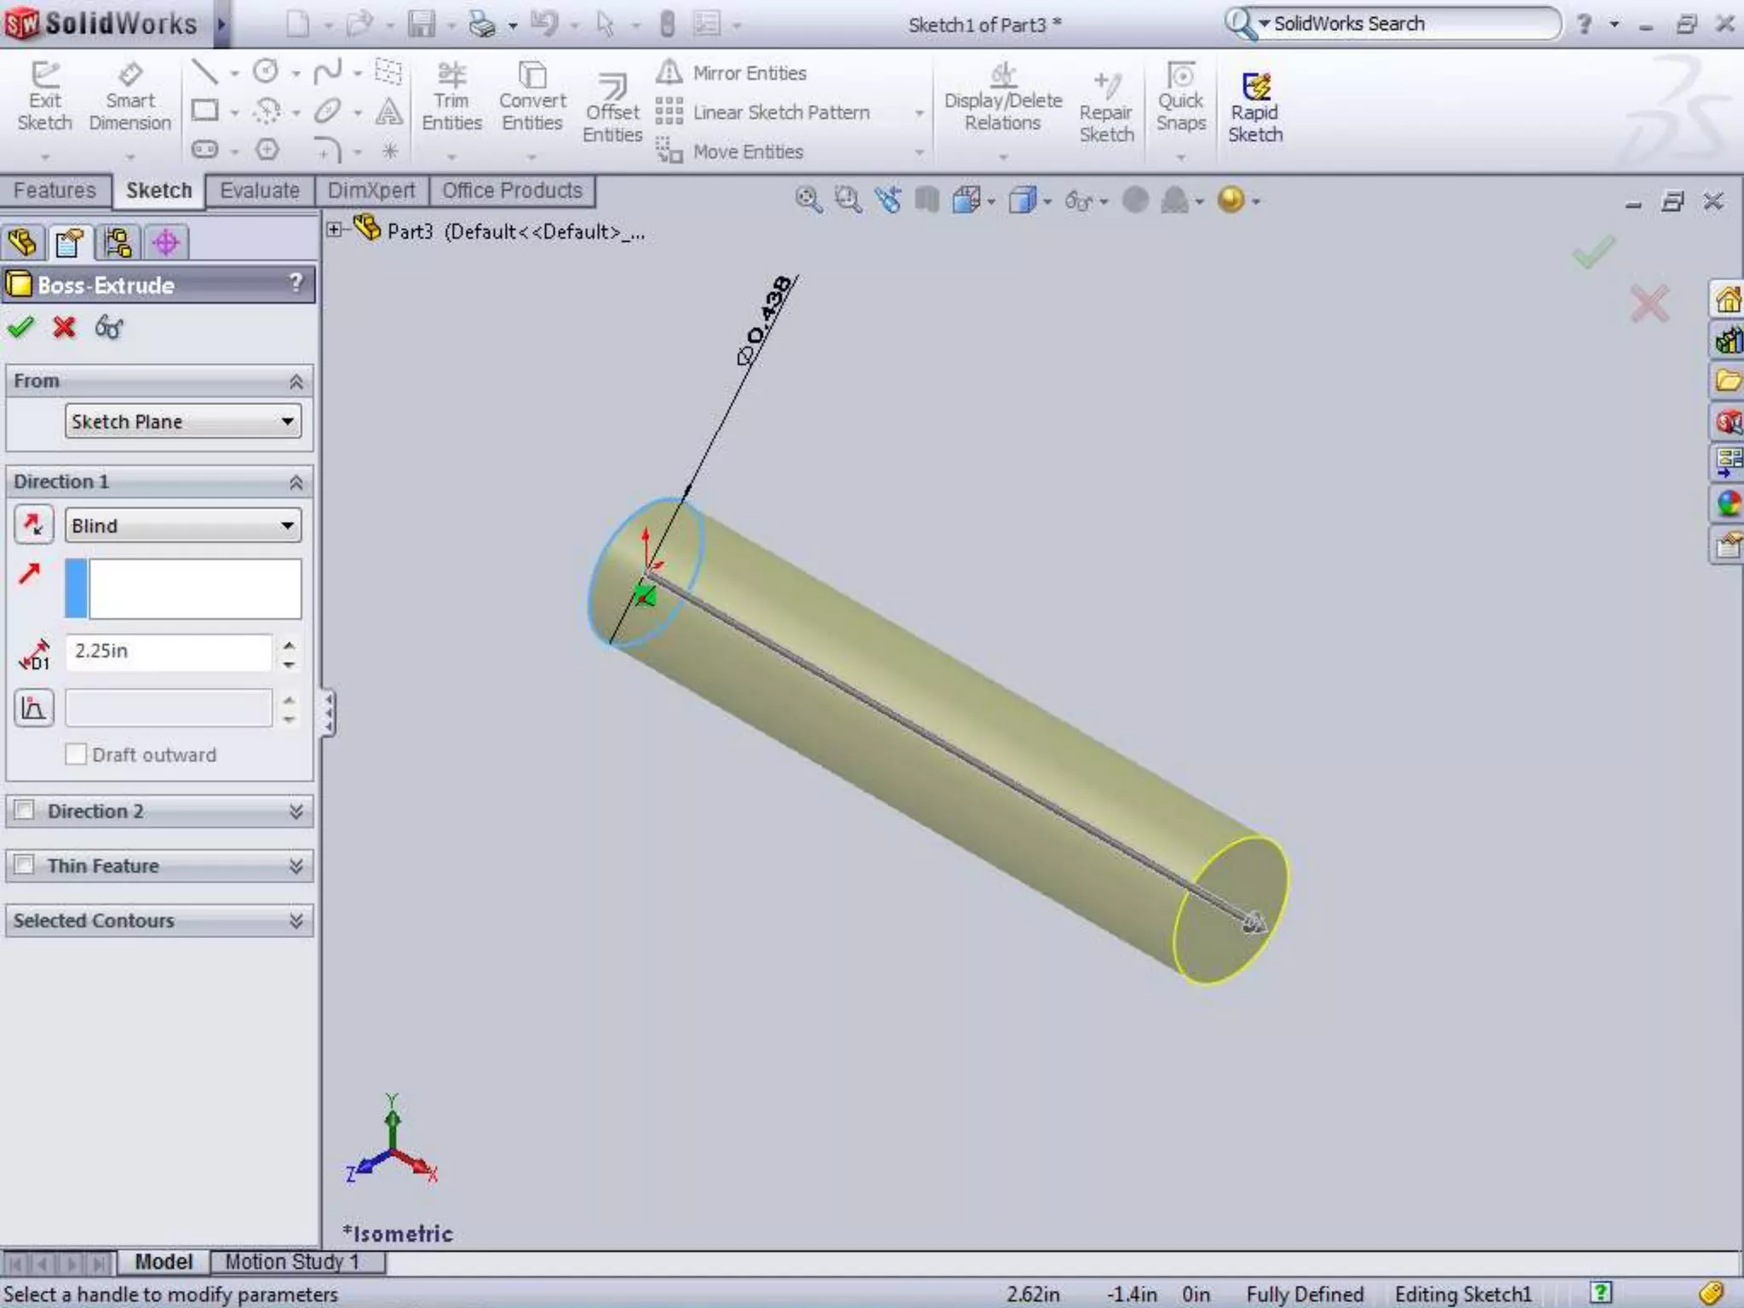Open the Blind end condition dropdown
1744x1308 pixels.
coord(183,525)
